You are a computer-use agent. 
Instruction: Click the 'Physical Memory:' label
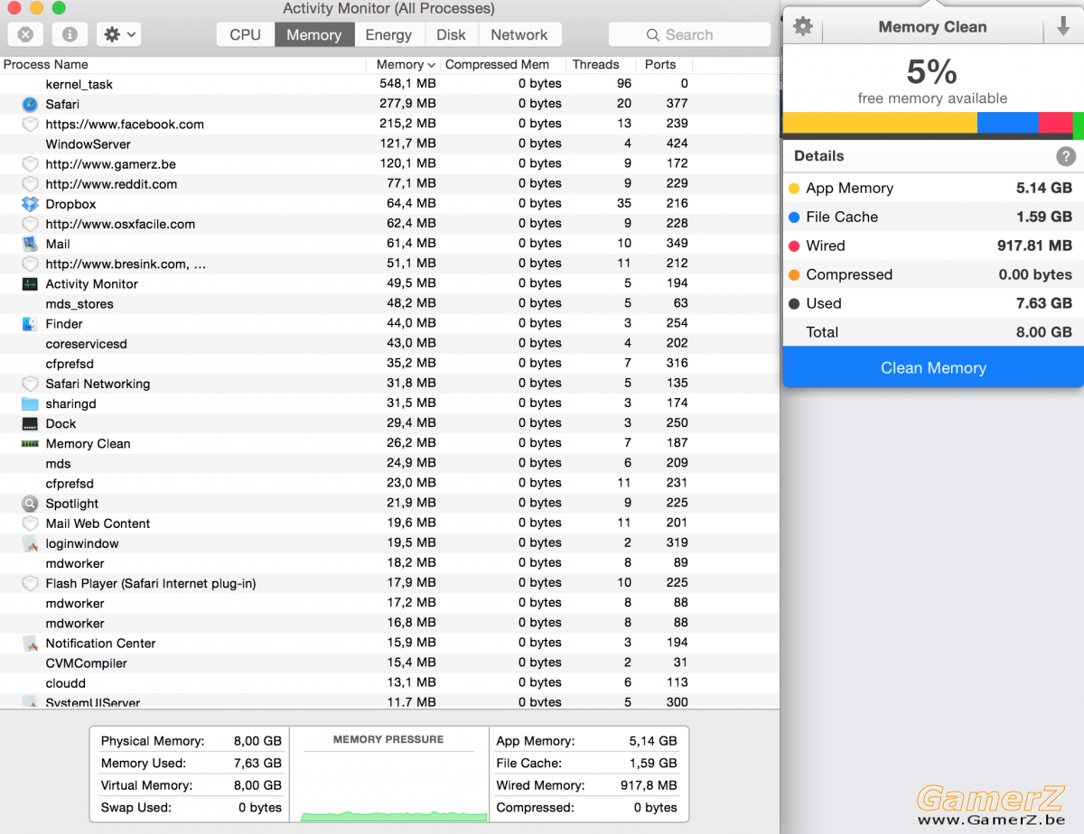pyautogui.click(x=153, y=741)
